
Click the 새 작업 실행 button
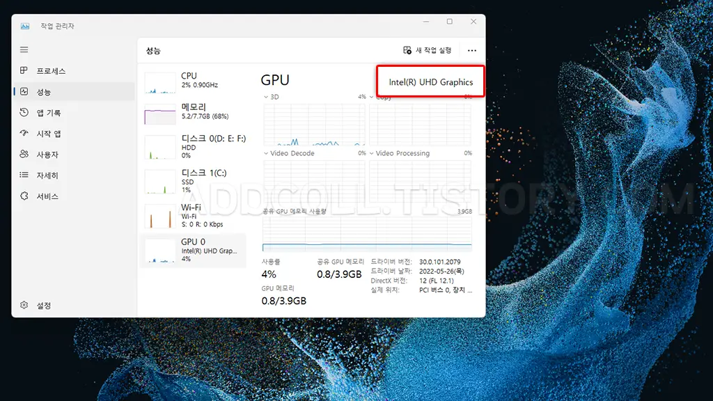tap(428, 50)
